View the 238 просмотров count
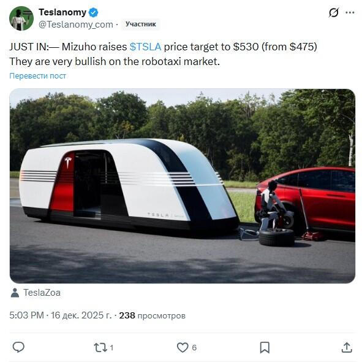362x362 pixels. (152, 315)
